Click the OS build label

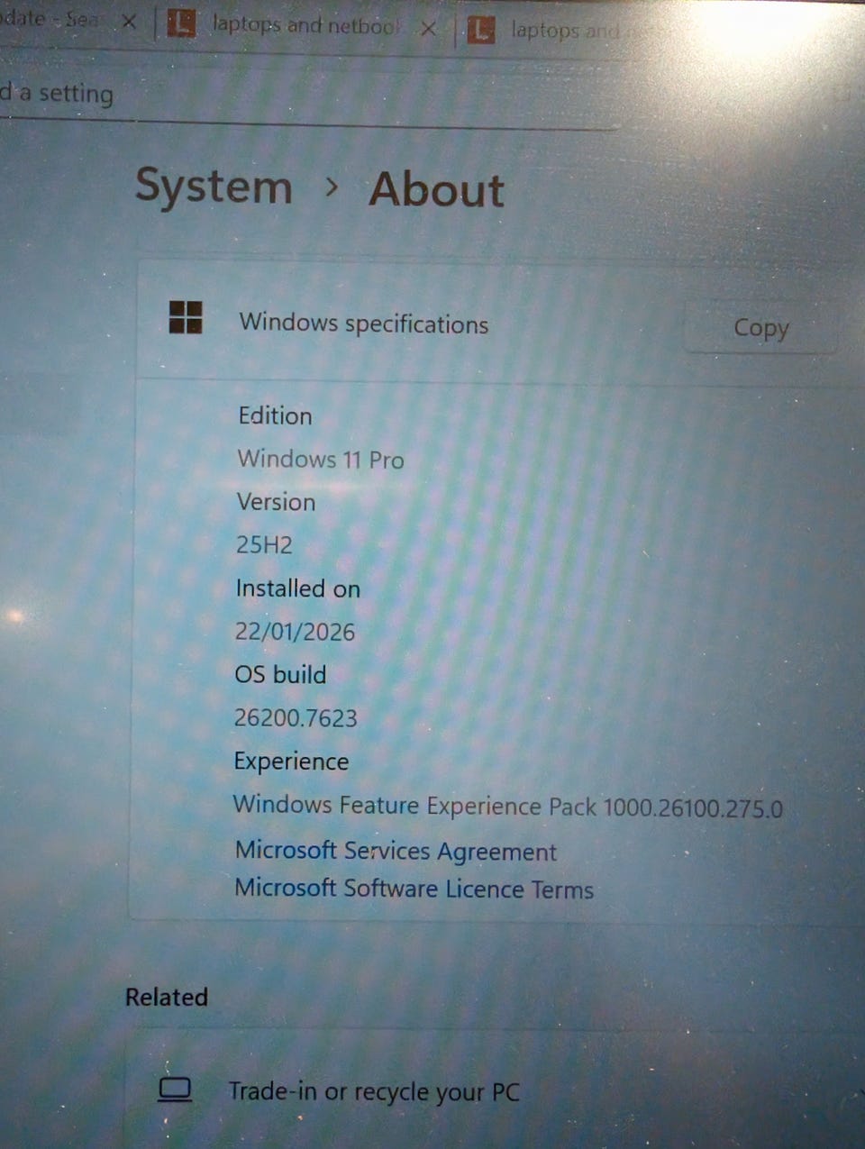[280, 674]
